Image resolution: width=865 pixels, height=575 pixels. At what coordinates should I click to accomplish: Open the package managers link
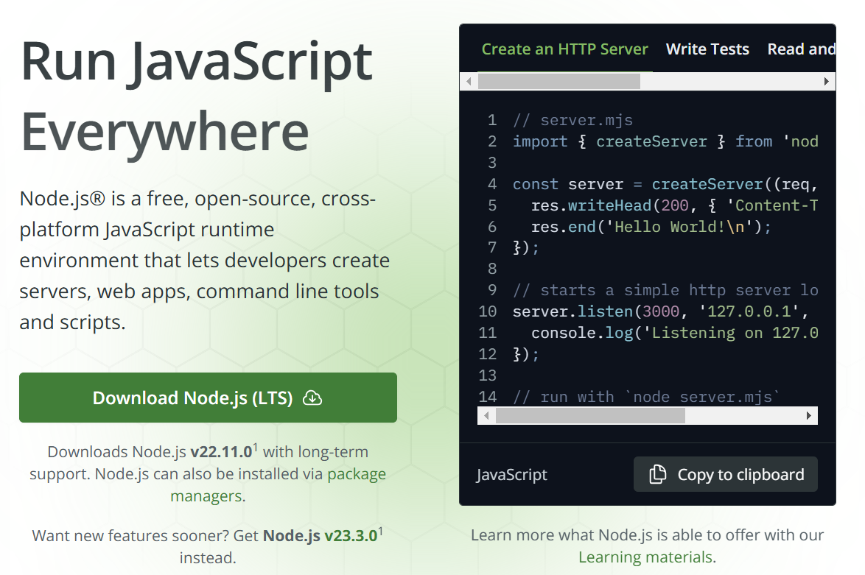278,485
